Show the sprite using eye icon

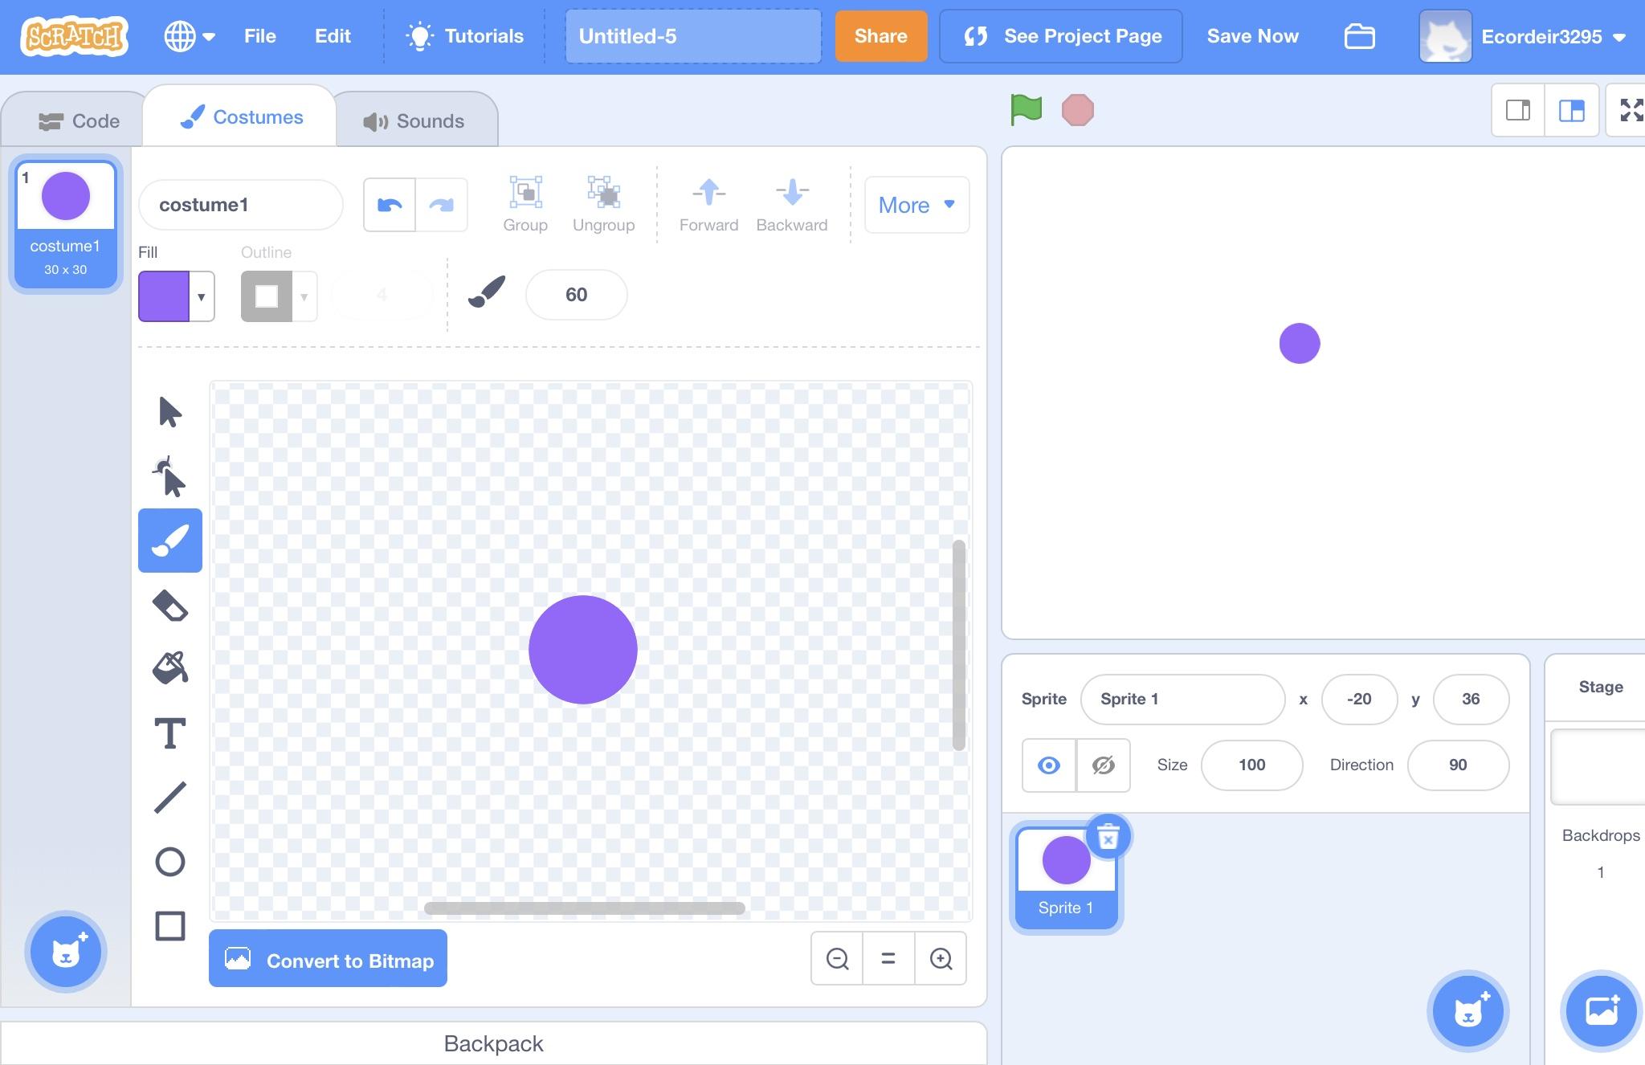[x=1048, y=765]
